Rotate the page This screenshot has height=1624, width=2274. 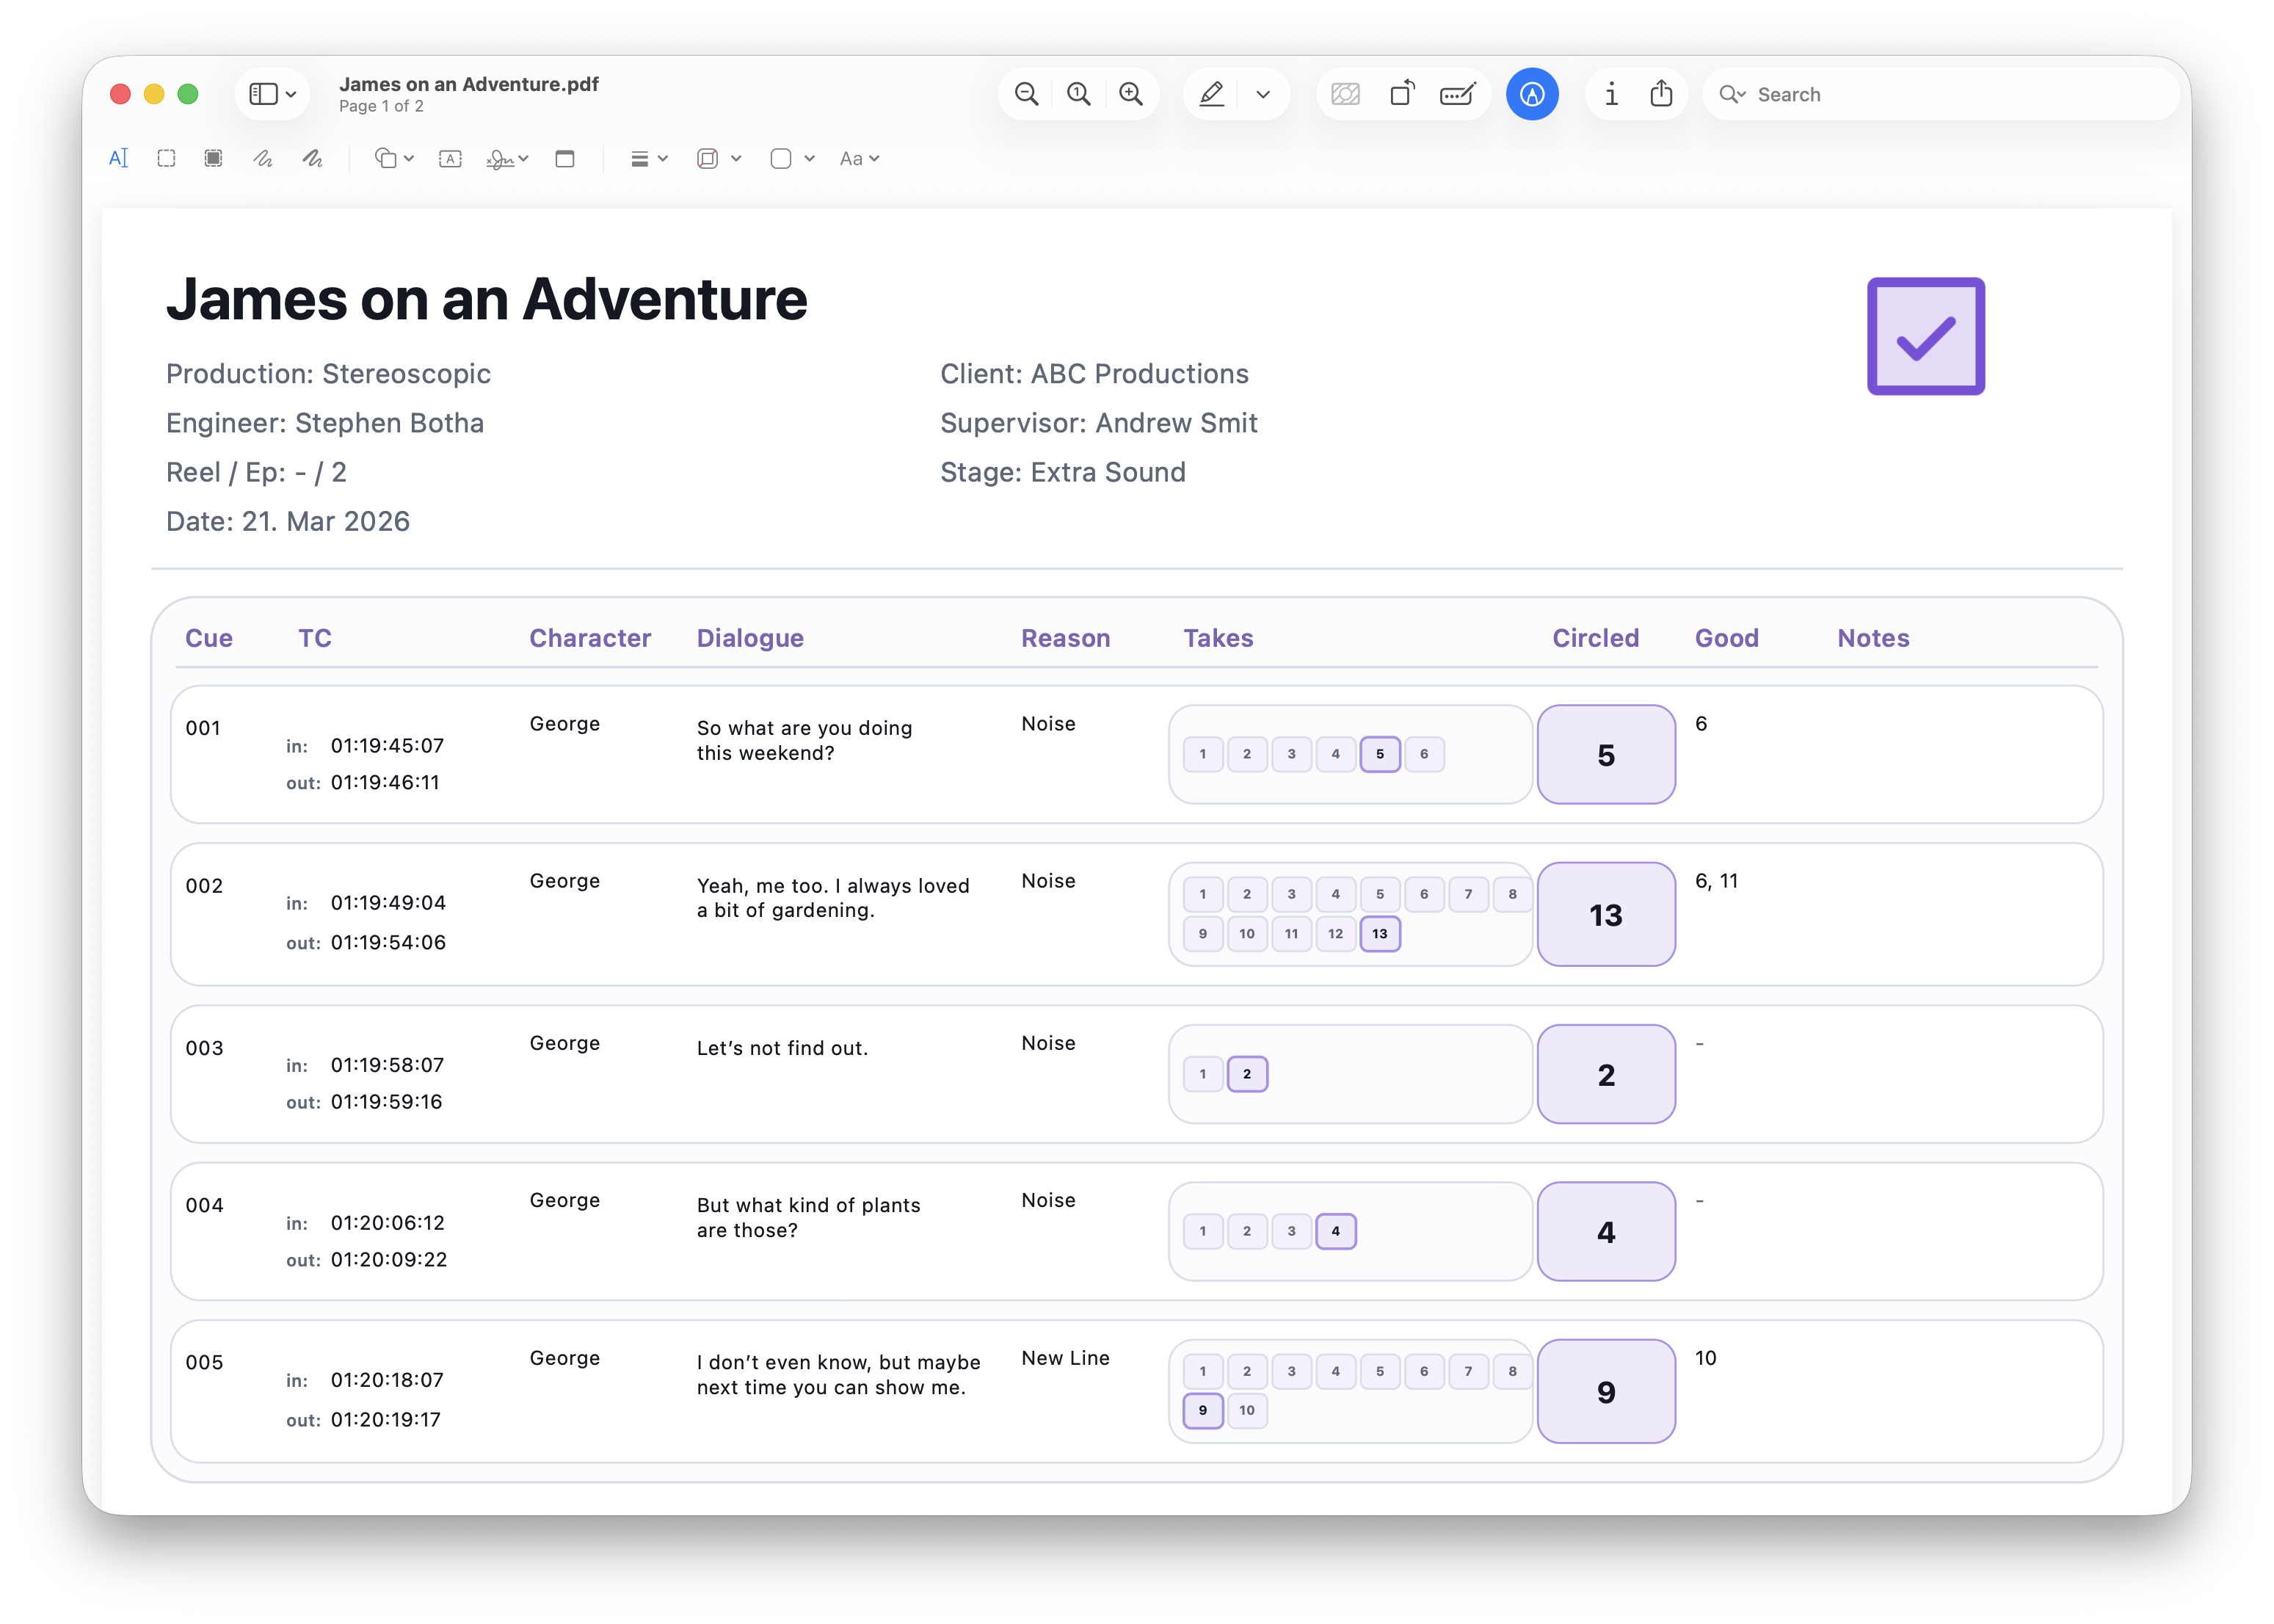[1403, 93]
